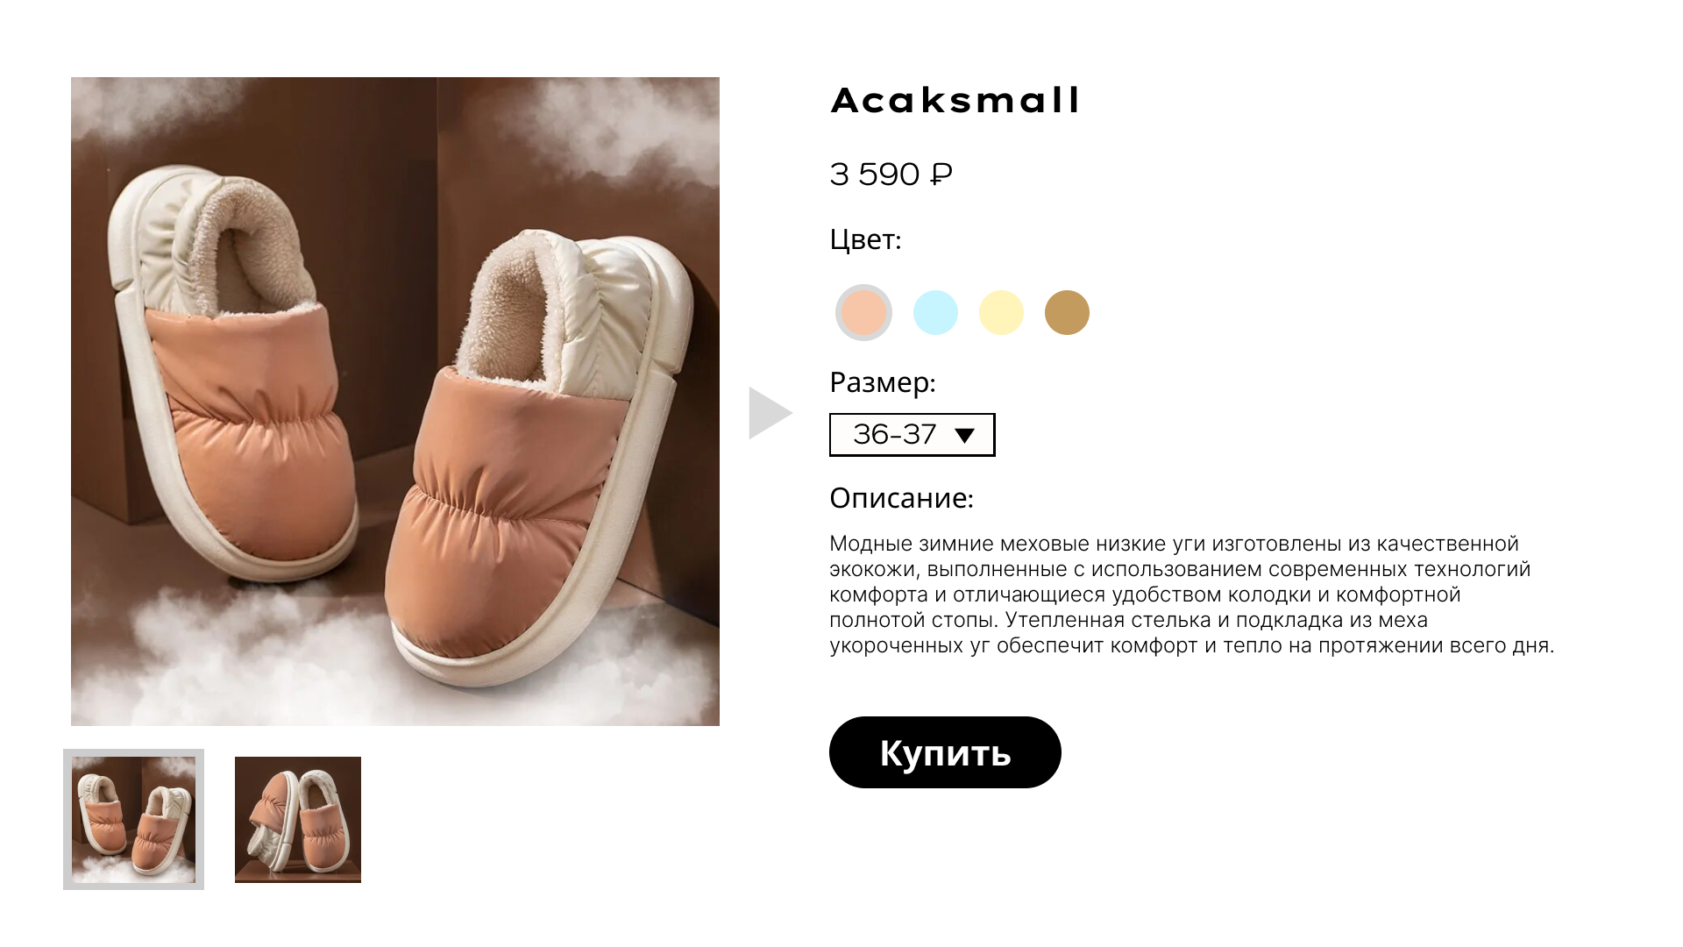This screenshot has width=1683, height=947.
Task: Pick the pale yellow color swatch
Action: click(1001, 312)
